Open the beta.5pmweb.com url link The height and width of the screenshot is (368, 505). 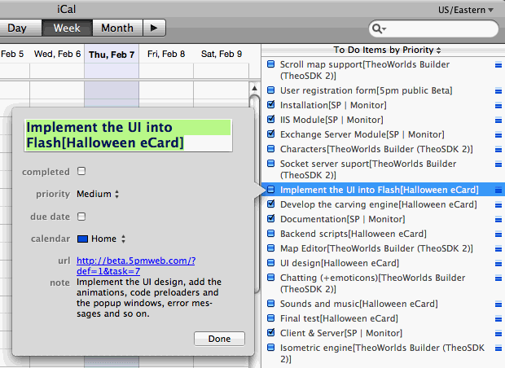coord(135,265)
